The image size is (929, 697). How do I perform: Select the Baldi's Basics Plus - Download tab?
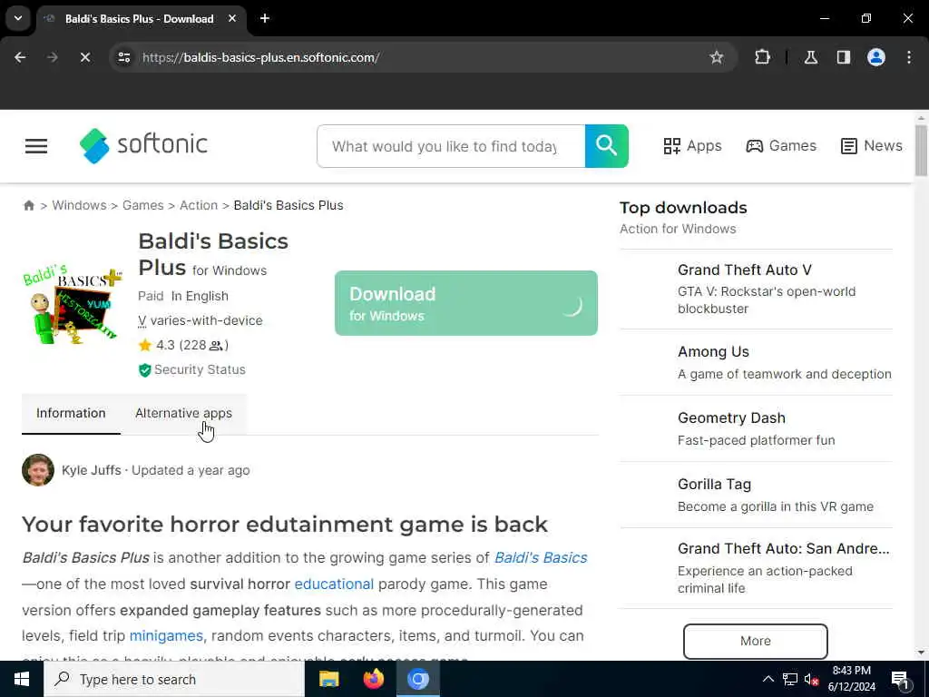coord(141,18)
